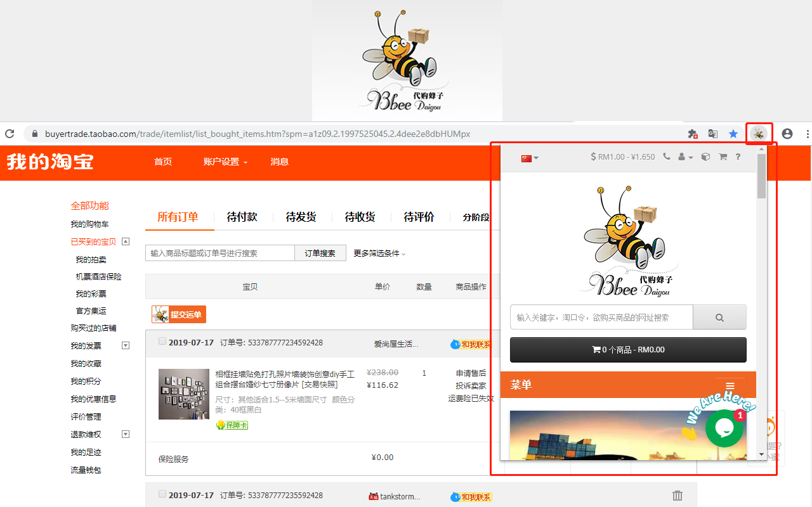The height and width of the screenshot is (507, 812).
Task: Open the 爱尚屋生活 seller shop link
Action: [x=396, y=344]
